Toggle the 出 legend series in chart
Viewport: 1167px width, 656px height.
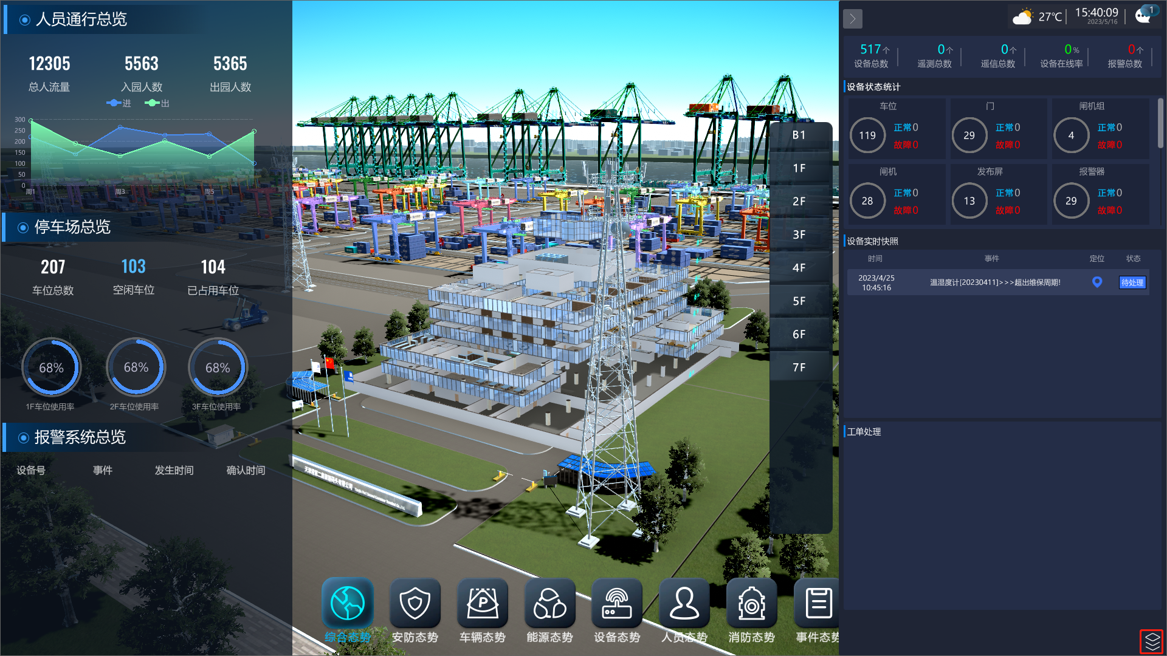click(x=157, y=103)
